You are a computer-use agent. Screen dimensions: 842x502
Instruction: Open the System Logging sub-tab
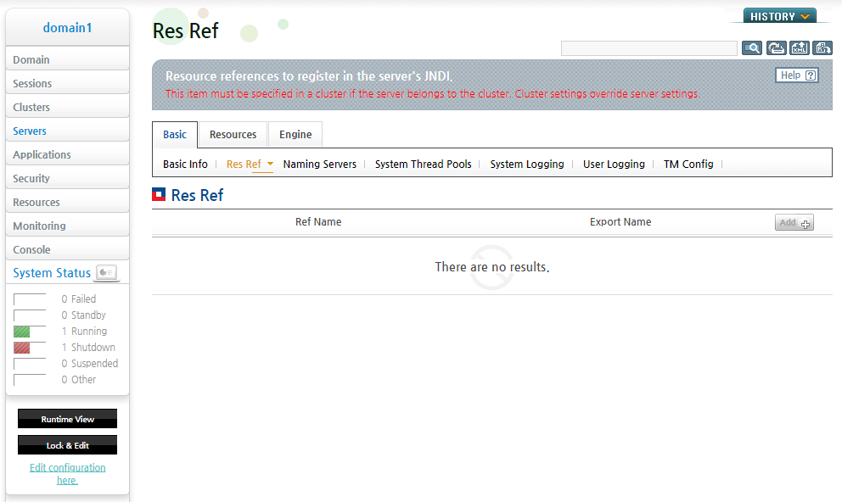click(x=527, y=165)
